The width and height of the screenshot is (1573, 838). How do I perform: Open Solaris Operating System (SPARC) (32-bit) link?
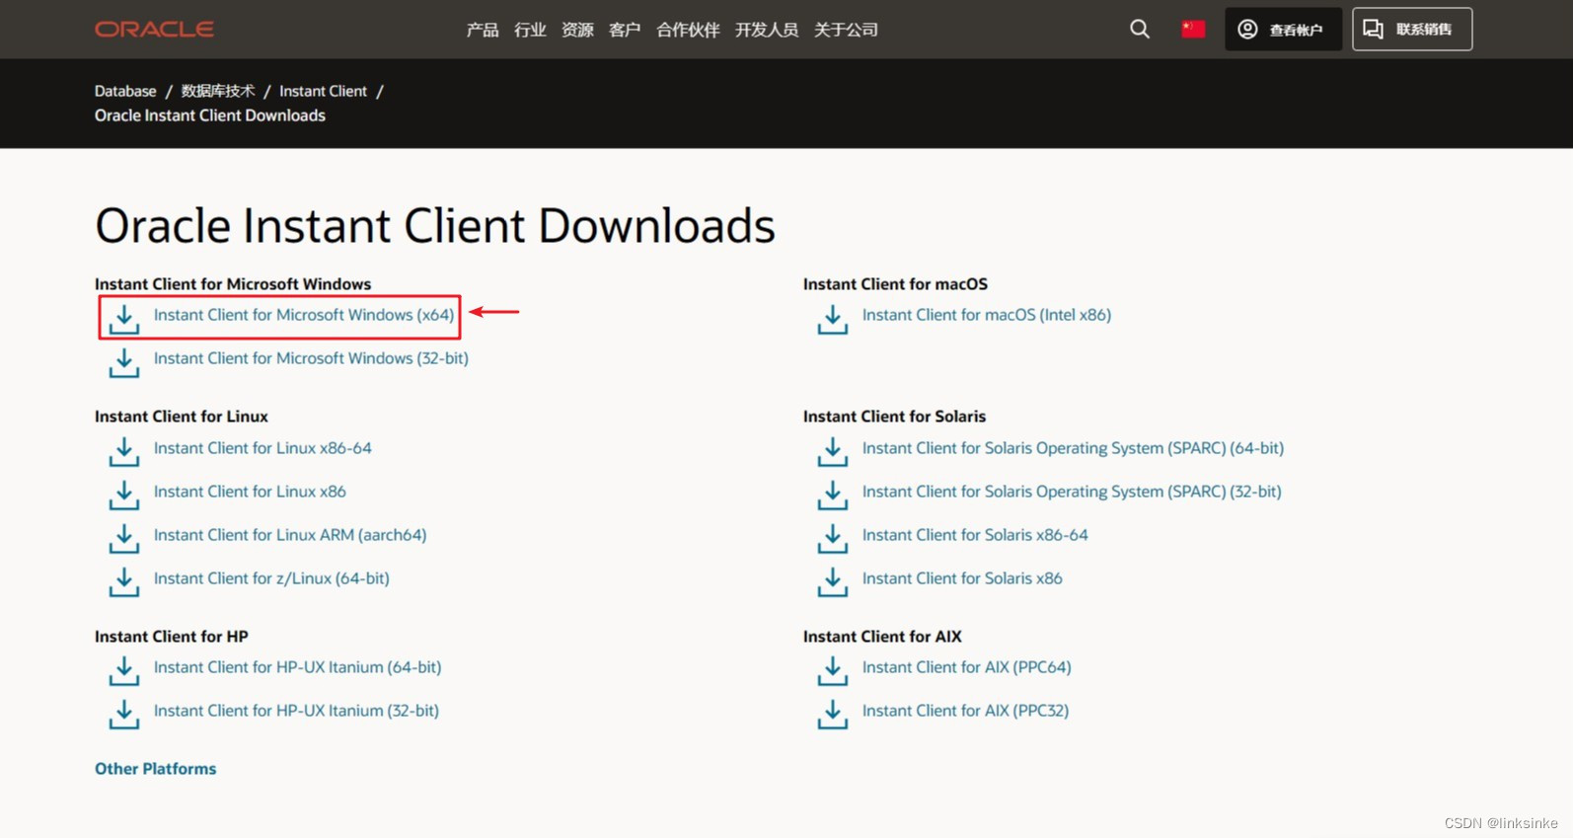point(1072,492)
